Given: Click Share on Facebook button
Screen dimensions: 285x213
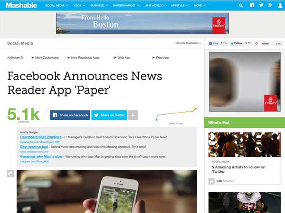Looking at the screenshot, I should point(70,115).
